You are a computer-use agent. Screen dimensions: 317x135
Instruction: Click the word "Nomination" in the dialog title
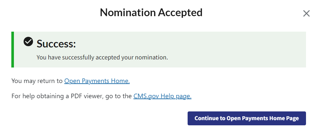tap(127, 13)
